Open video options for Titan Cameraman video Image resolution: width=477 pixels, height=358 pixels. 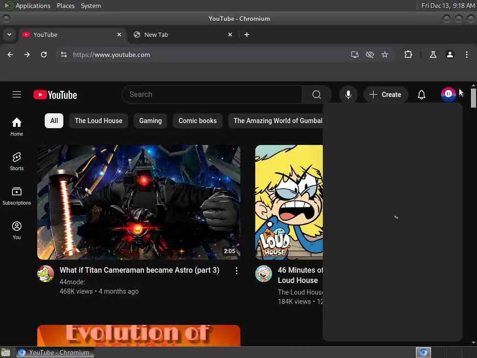(236, 271)
